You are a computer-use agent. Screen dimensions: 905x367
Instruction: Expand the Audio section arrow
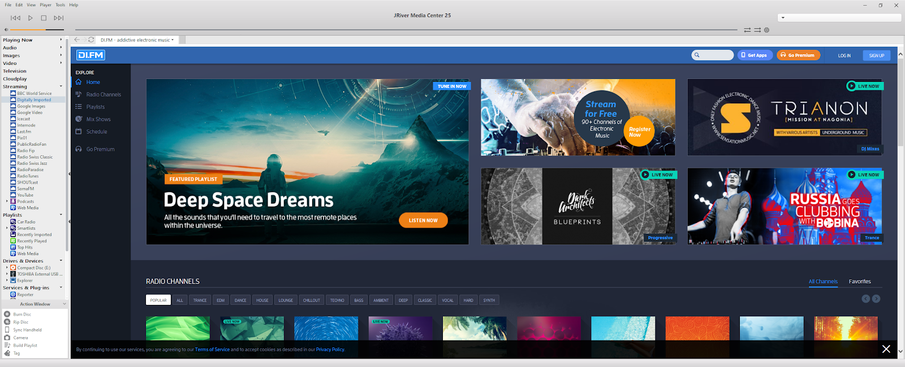(61, 47)
